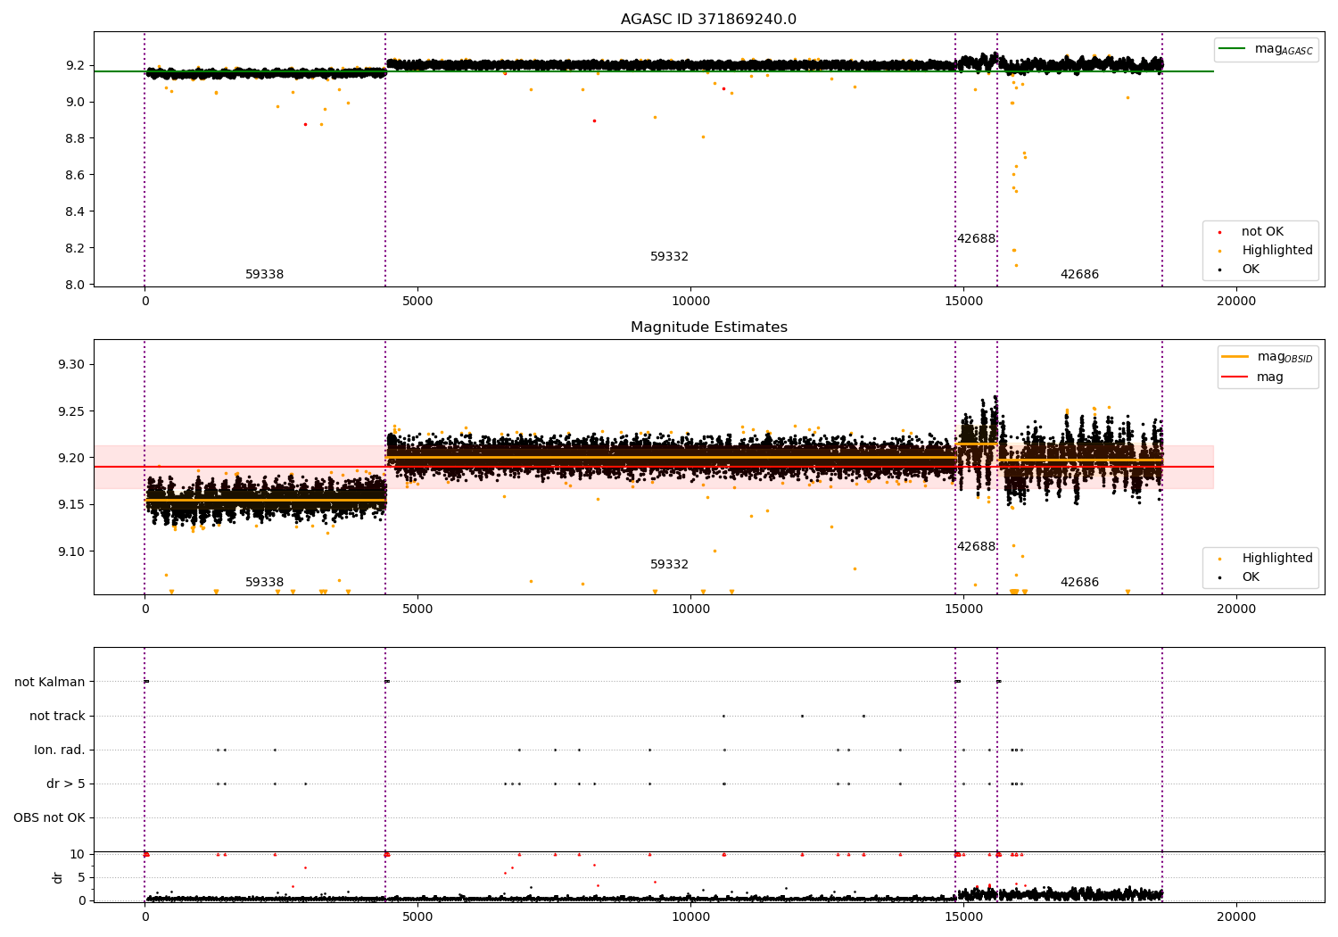Click the 'not track' row label
1338x937 pixels.
57,717
